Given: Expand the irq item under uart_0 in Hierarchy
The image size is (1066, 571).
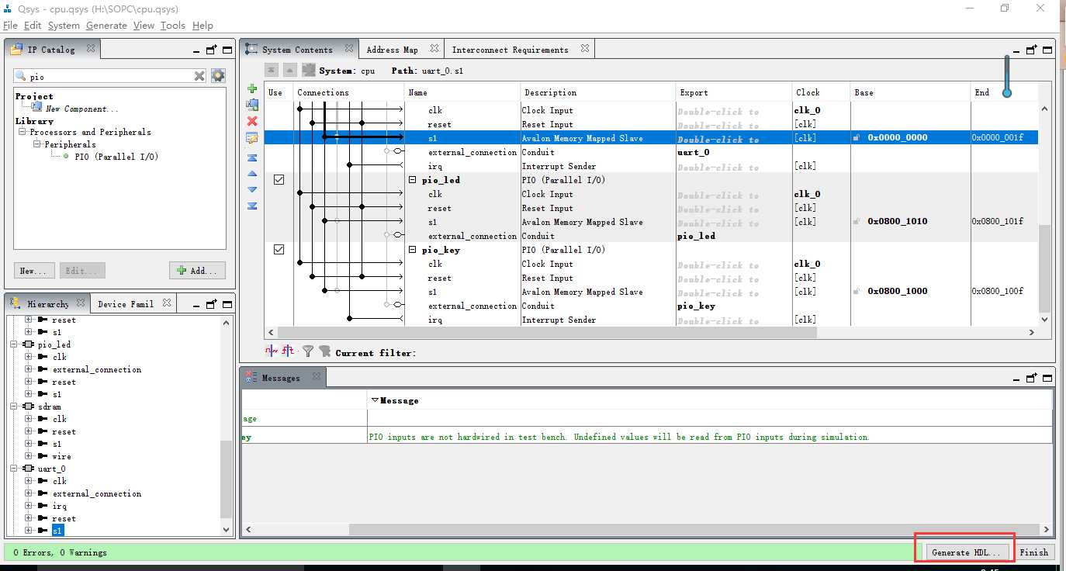Looking at the screenshot, I should click(29, 506).
